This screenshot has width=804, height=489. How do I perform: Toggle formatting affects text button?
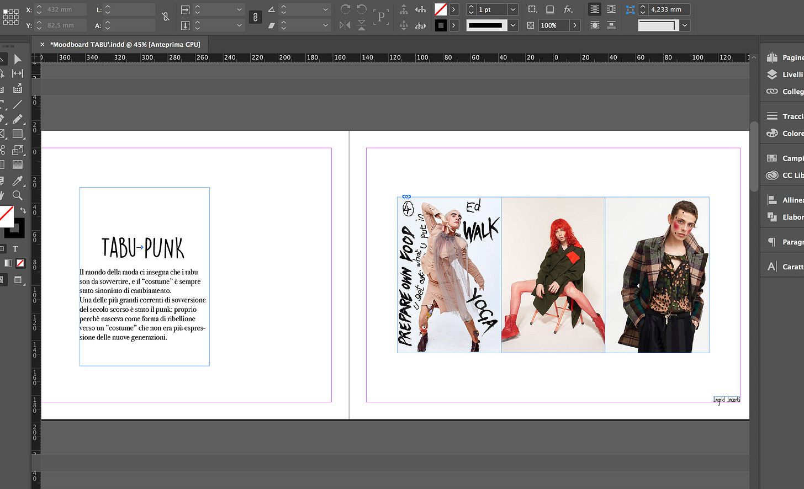click(x=15, y=249)
